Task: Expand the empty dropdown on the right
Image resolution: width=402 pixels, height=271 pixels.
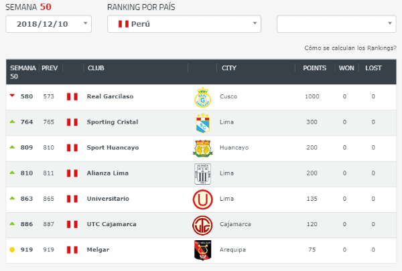Action: (x=336, y=24)
